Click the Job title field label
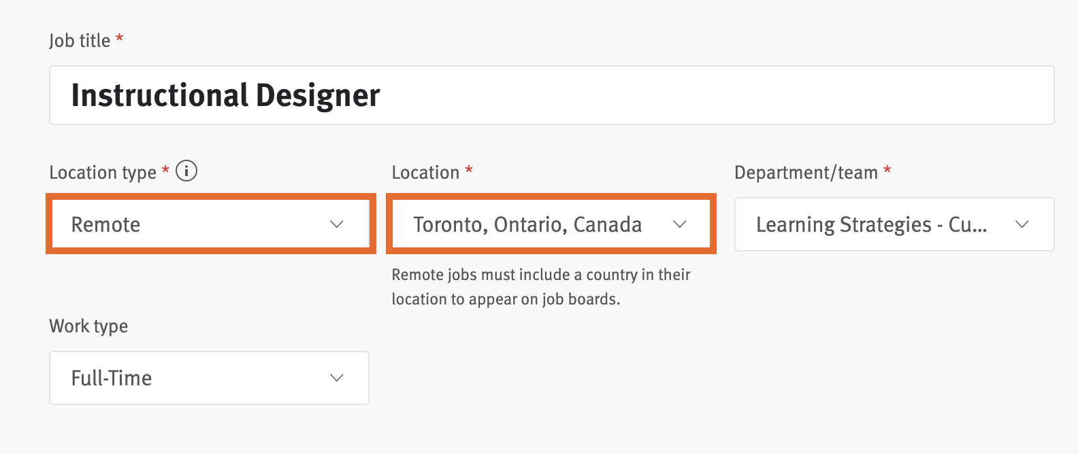The height and width of the screenshot is (454, 1078). tap(80, 39)
